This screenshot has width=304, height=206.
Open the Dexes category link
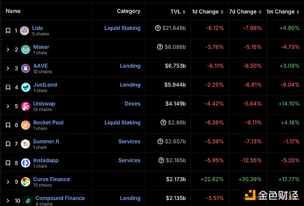point(132,104)
